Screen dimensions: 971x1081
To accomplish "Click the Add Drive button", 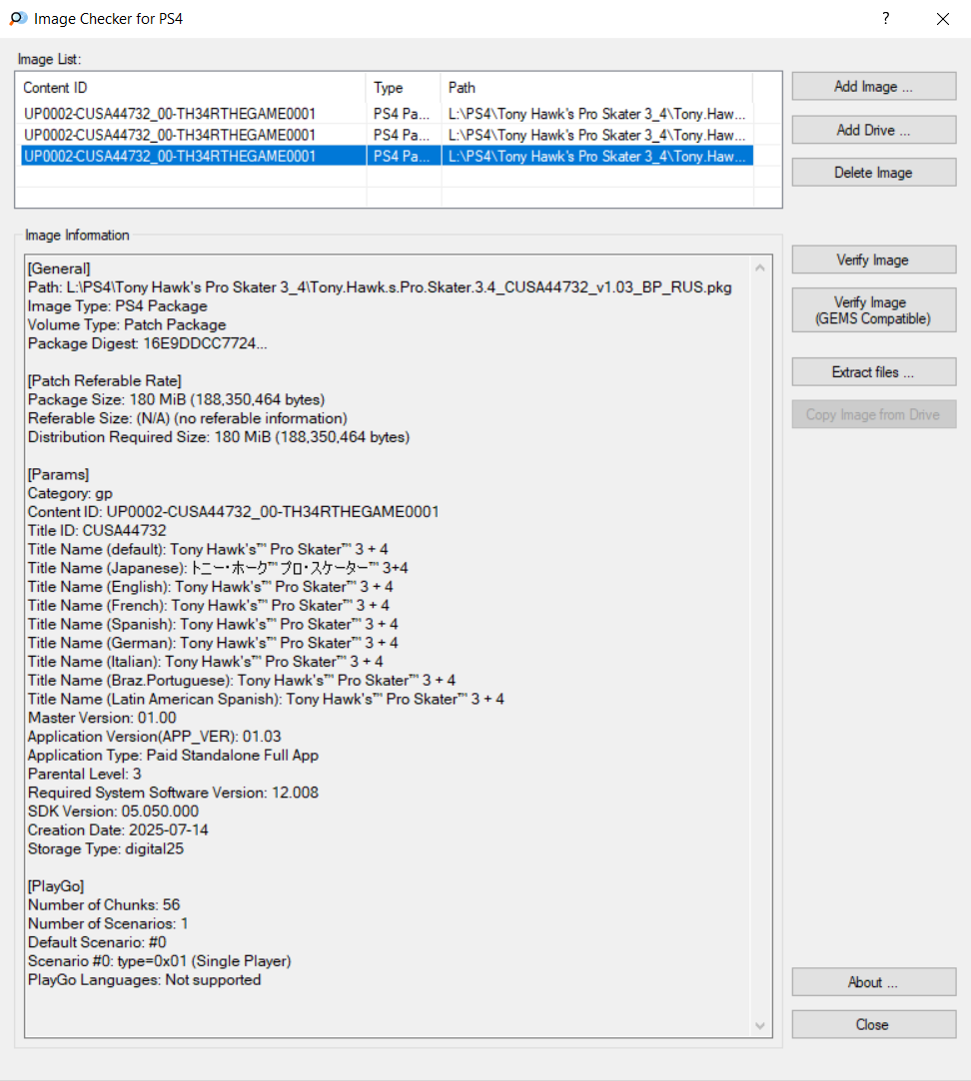I will [874, 130].
